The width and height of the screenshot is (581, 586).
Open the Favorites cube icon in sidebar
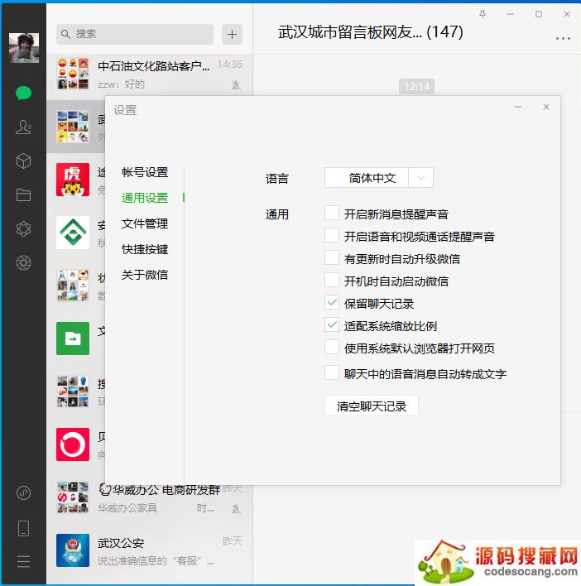[x=23, y=161]
